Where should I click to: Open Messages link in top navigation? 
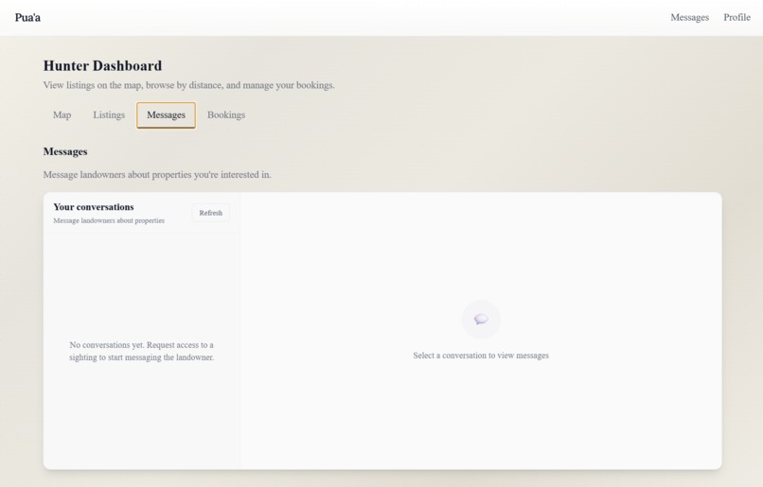click(x=689, y=18)
